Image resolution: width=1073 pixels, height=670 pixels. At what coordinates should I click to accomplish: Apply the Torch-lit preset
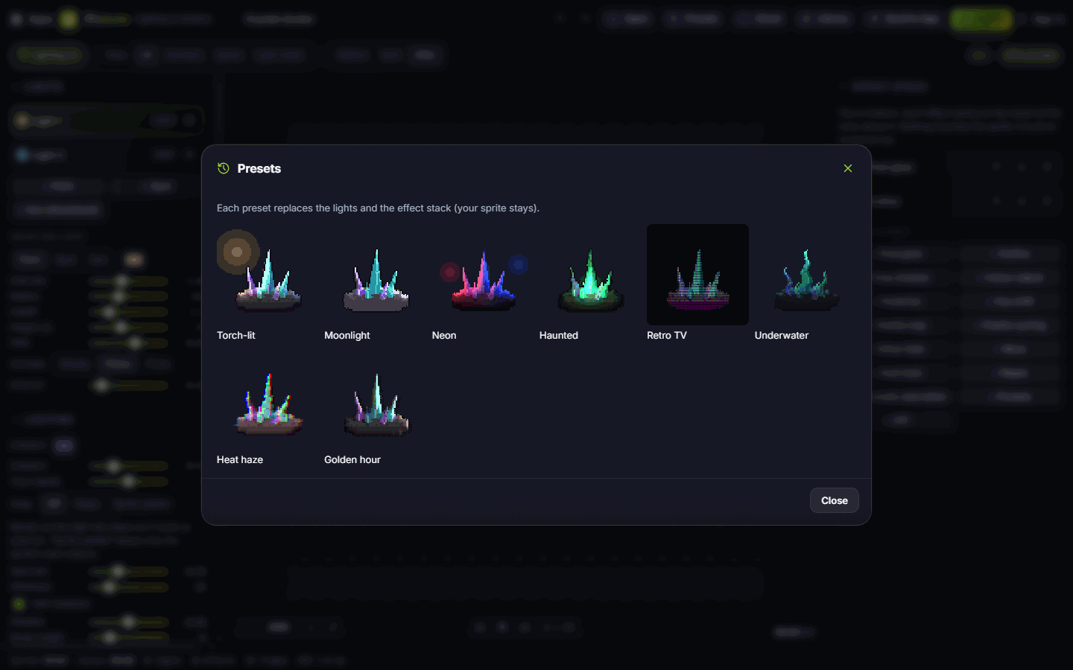[x=268, y=283]
